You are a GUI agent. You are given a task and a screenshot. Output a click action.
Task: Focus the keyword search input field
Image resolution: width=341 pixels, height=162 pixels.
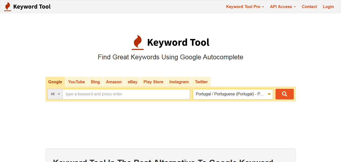(x=126, y=94)
